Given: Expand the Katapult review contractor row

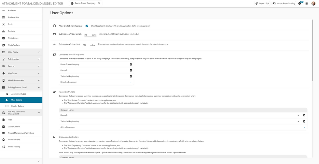Looking at the screenshot, I should click(298, 115).
